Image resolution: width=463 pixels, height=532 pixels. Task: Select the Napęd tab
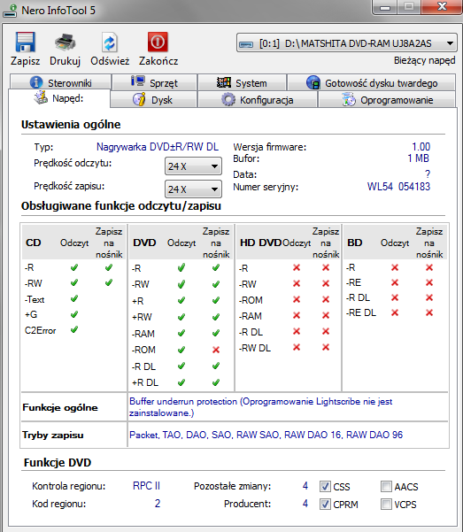[x=59, y=98]
